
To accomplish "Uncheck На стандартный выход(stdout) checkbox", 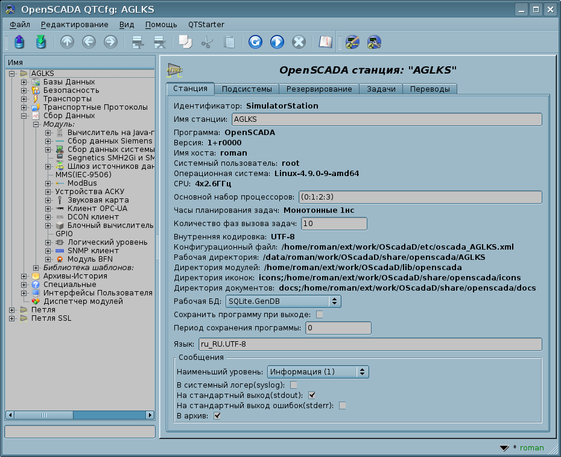I will click(312, 395).
